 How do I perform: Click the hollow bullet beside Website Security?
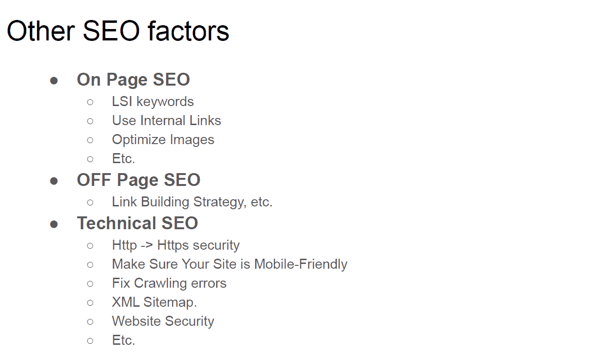pyautogui.click(x=90, y=321)
